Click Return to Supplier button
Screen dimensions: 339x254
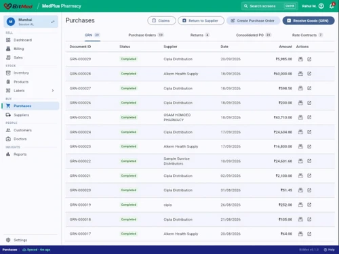(x=201, y=20)
